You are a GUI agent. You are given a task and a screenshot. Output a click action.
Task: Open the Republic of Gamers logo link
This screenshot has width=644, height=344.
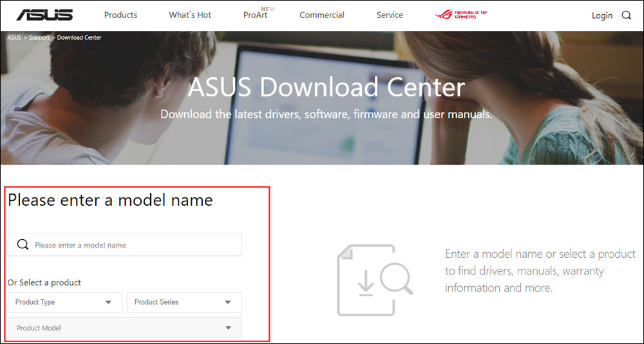click(461, 15)
